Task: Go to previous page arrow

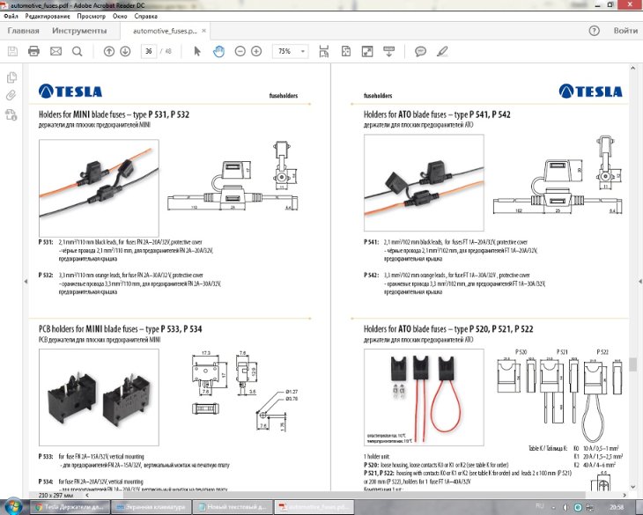Action: 108,51
